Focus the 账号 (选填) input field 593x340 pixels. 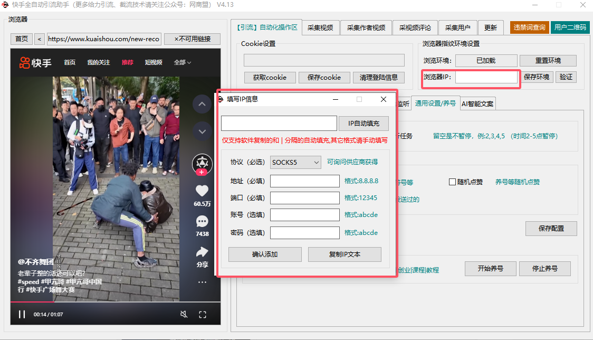point(305,215)
